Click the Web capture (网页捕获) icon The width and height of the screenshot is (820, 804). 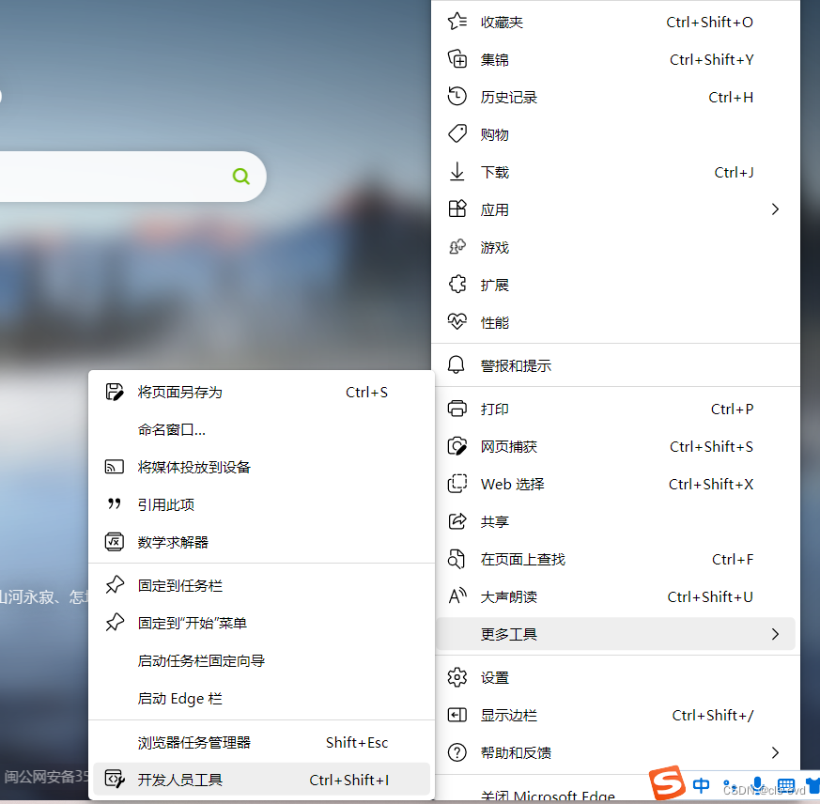pos(457,446)
